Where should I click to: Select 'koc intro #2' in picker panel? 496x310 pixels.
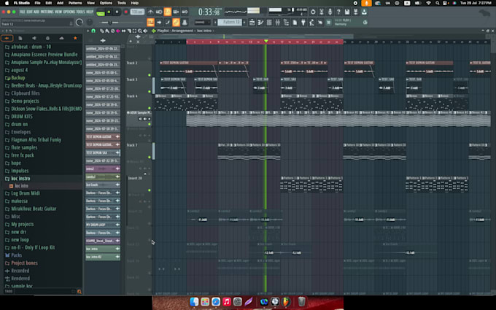(x=103, y=257)
